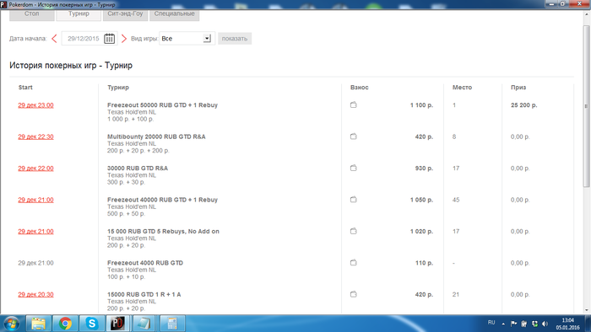Open 29 дек 21:00 link for Freezeout 40000
This screenshot has width=591, height=332.
(x=35, y=200)
